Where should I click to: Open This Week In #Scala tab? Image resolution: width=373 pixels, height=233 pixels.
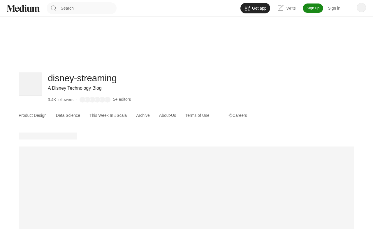coord(108,115)
